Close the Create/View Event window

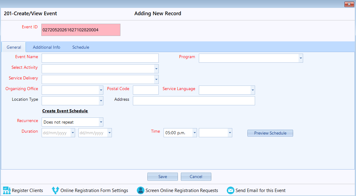click(x=349, y=4)
